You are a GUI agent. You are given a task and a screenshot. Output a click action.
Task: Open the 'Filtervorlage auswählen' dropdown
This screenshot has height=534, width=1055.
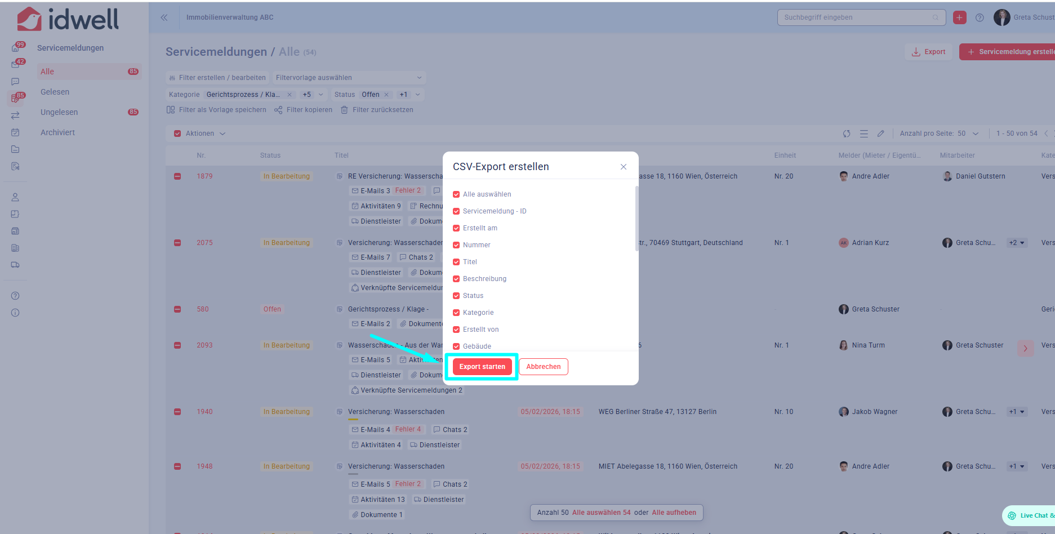348,78
